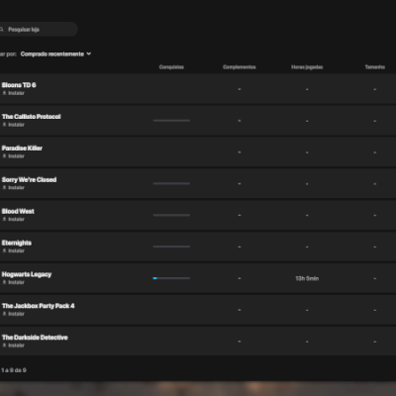Open the Eternights title
396x396 pixels.
17,243
